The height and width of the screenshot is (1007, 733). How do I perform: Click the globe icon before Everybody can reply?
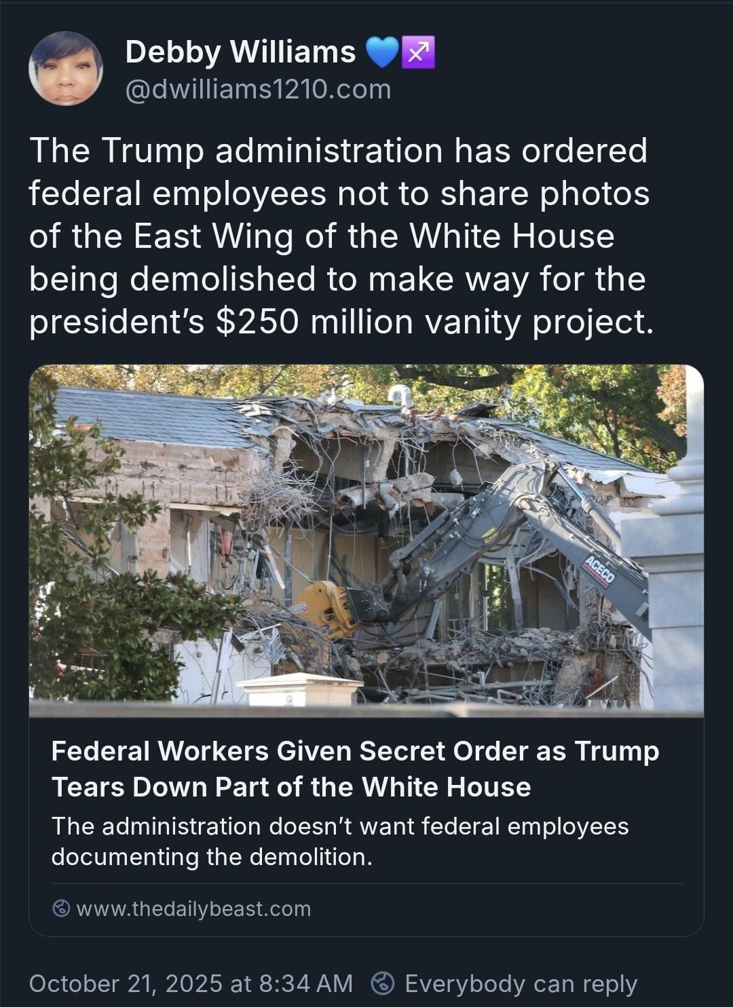click(x=383, y=983)
